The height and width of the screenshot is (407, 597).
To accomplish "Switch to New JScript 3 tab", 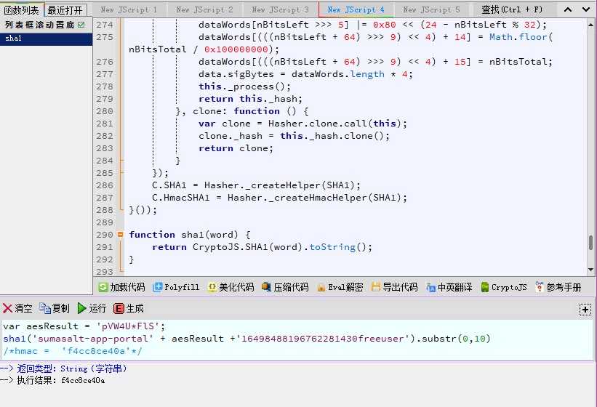I will coord(280,10).
